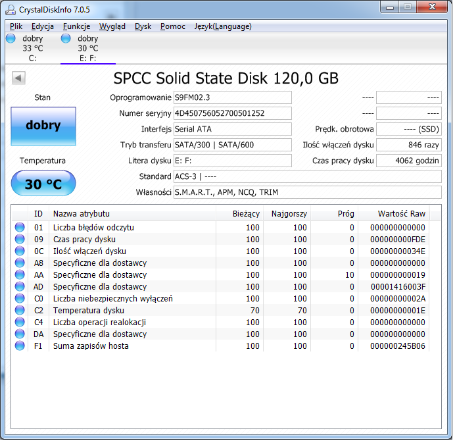
Task: Click raw value 00001416003F
Action: (x=398, y=287)
